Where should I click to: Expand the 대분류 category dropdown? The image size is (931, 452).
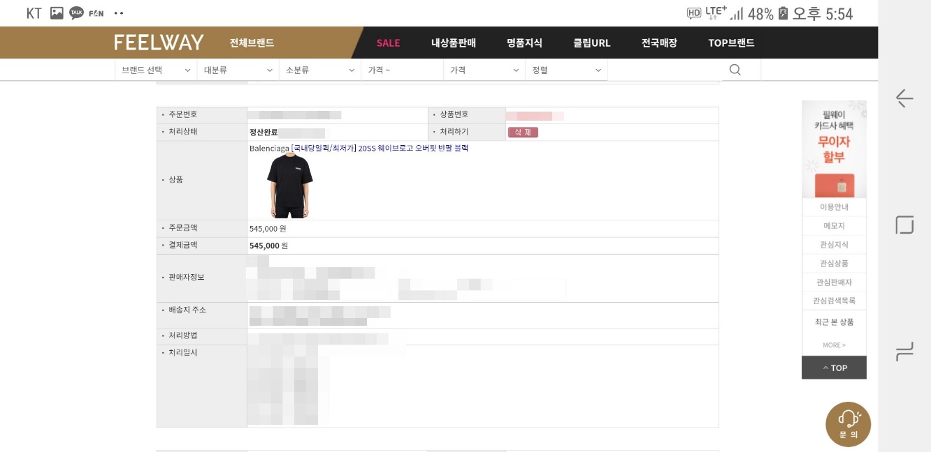[238, 70]
